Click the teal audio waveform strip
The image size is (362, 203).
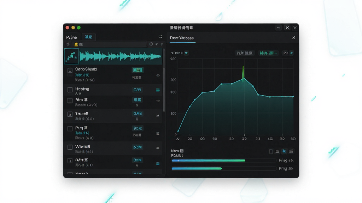tap(120, 56)
